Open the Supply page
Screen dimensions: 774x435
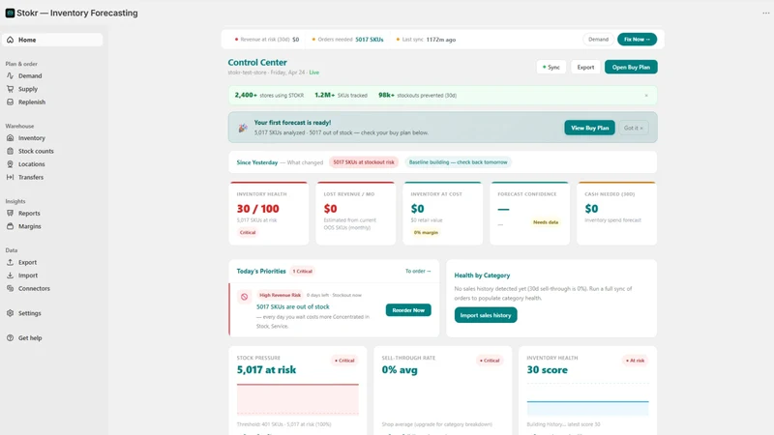(x=28, y=89)
